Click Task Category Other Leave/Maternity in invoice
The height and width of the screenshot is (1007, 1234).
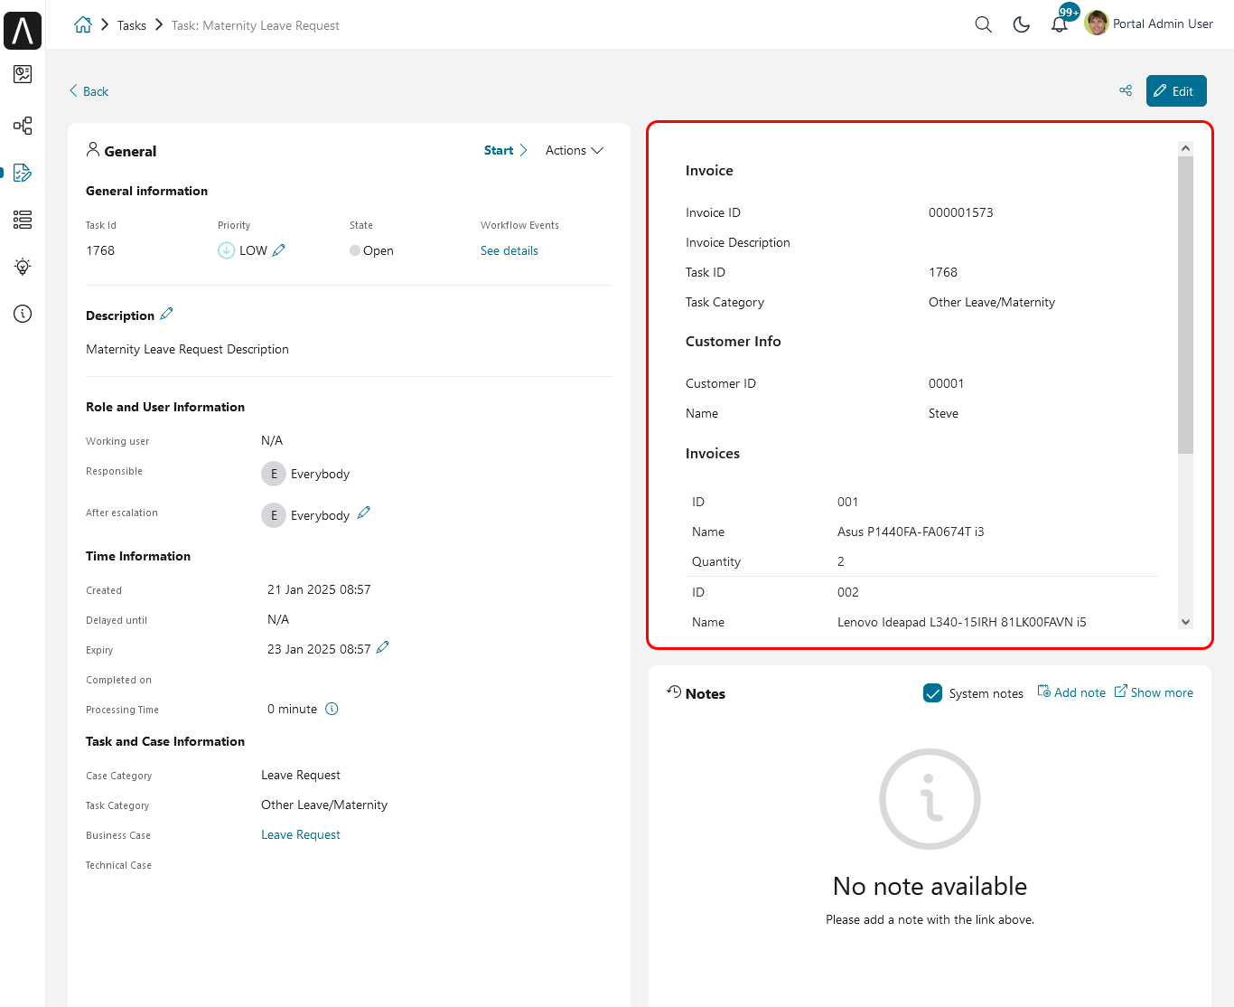pyautogui.click(x=992, y=302)
